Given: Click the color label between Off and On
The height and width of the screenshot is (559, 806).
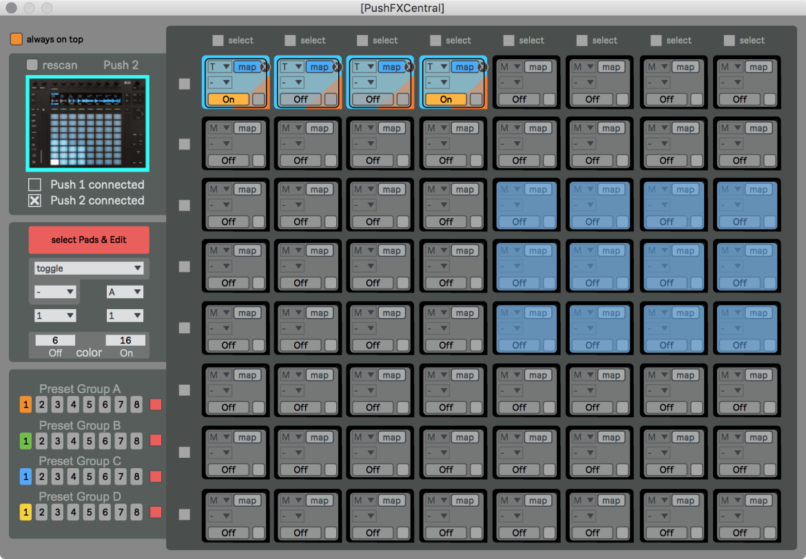Looking at the screenshot, I should [89, 353].
